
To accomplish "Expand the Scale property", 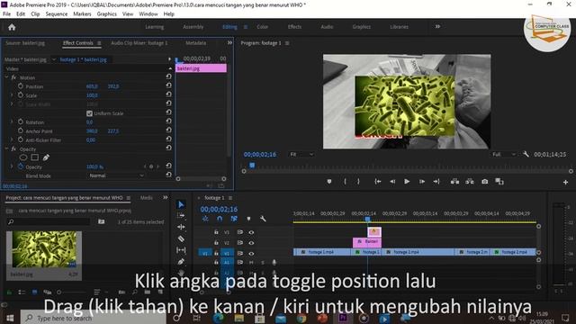I will pos(12,95).
